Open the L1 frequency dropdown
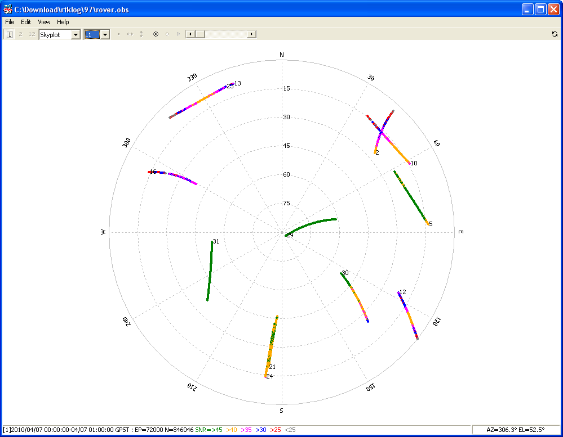563x437 pixels. (104, 35)
